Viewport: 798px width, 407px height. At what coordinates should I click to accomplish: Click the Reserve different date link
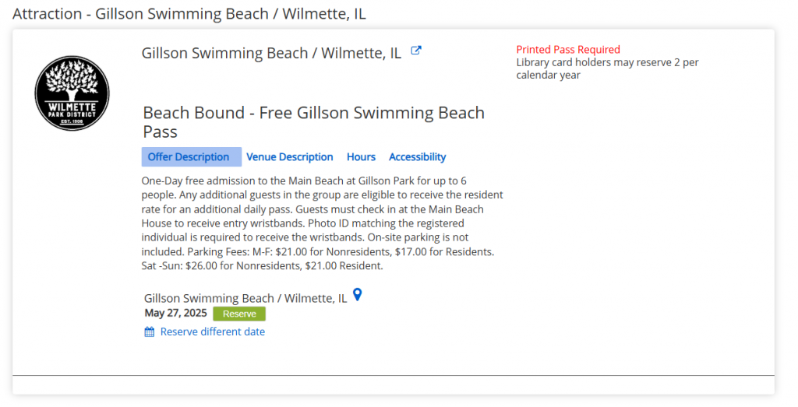click(212, 332)
